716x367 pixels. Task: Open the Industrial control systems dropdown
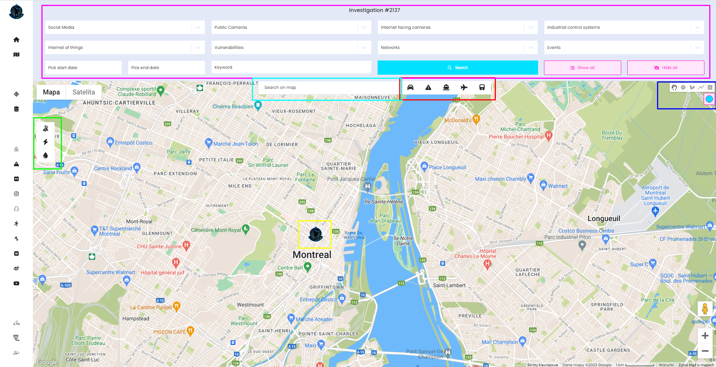pyautogui.click(x=624, y=27)
